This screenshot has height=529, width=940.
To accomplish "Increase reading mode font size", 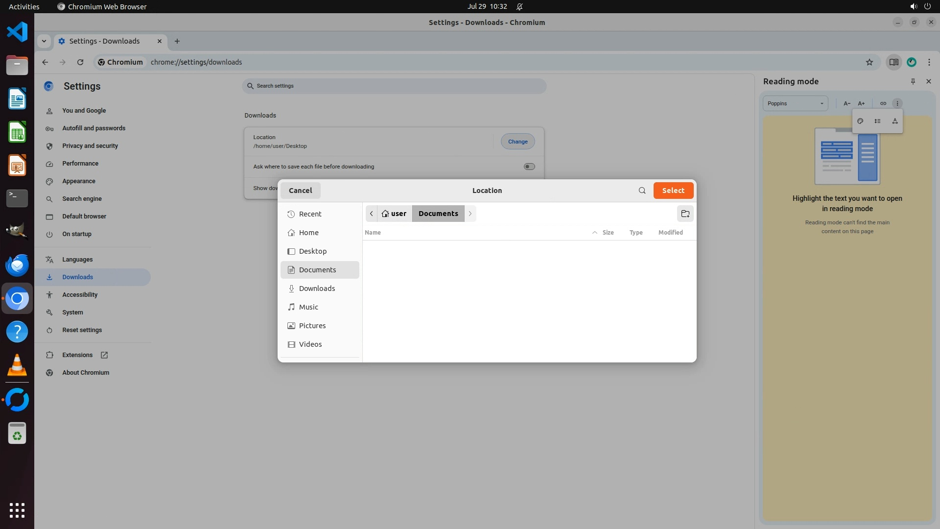I will 861,103.
